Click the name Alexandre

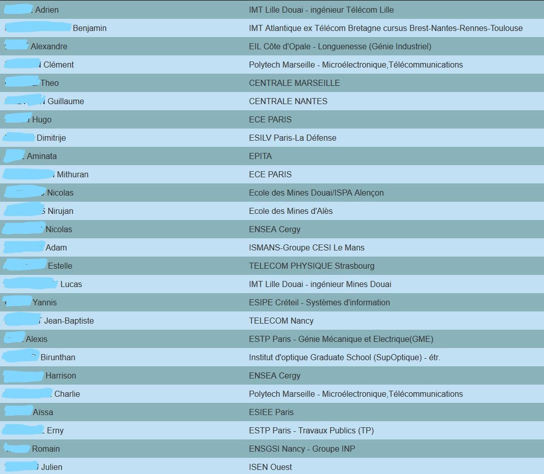[x=49, y=47]
